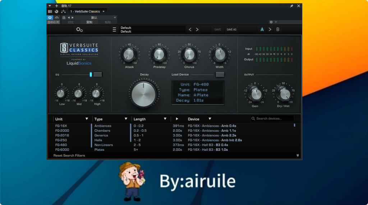368x205 pixels.
Task: Click the Mid EQ knob
Action: [x=78, y=94]
